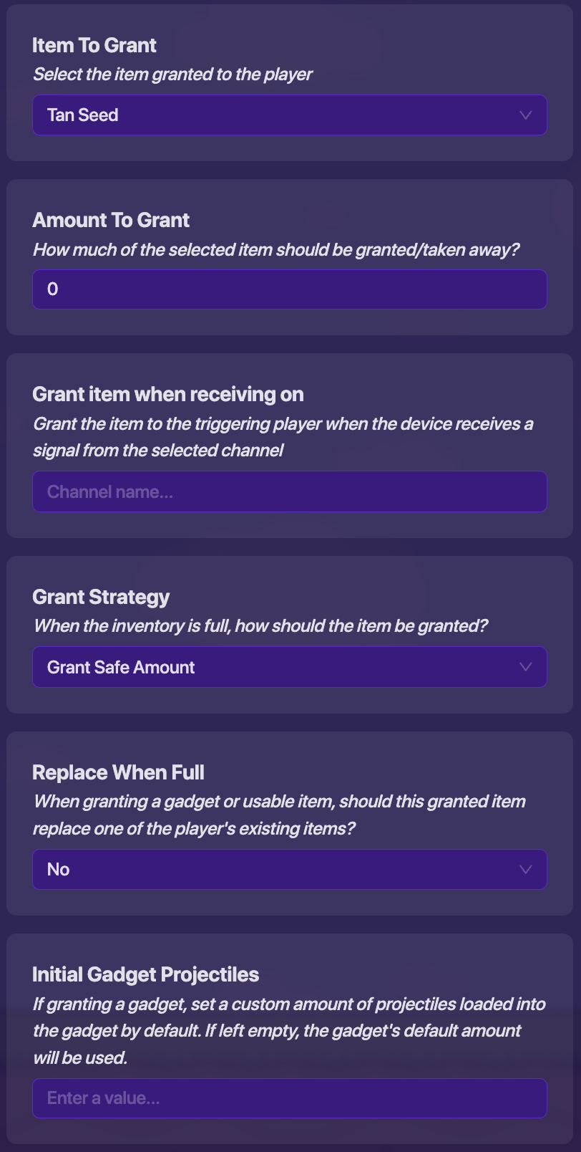The width and height of the screenshot is (581, 1152).
Task: Click the chevron arrow in the 'No' dropdown
Action: pyautogui.click(x=525, y=869)
